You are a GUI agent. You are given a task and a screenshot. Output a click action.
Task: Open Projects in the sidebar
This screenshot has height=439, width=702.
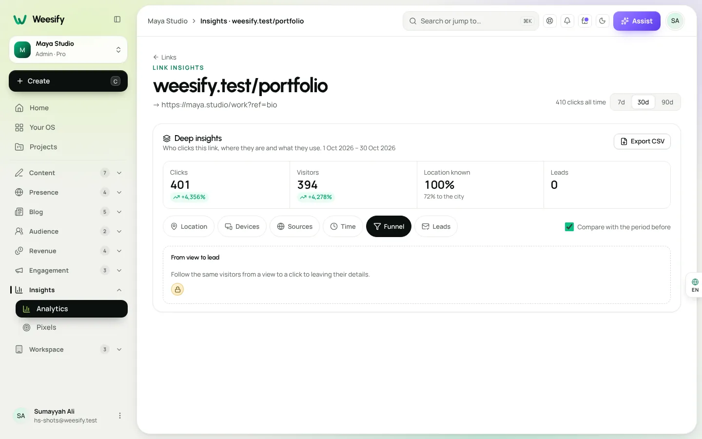pos(68,147)
